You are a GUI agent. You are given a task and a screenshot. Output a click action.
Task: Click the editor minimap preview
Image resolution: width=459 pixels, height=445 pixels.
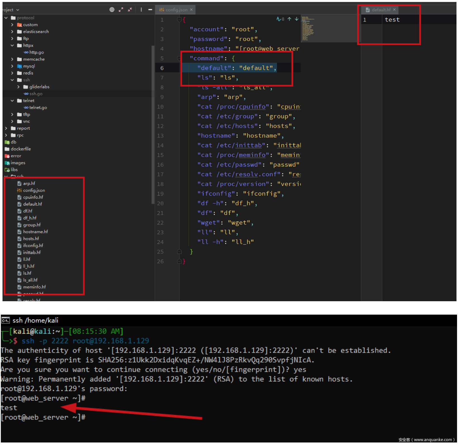click(308, 28)
